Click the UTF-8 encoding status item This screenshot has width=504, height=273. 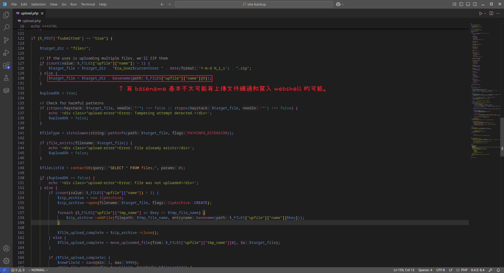click(x=440, y=270)
